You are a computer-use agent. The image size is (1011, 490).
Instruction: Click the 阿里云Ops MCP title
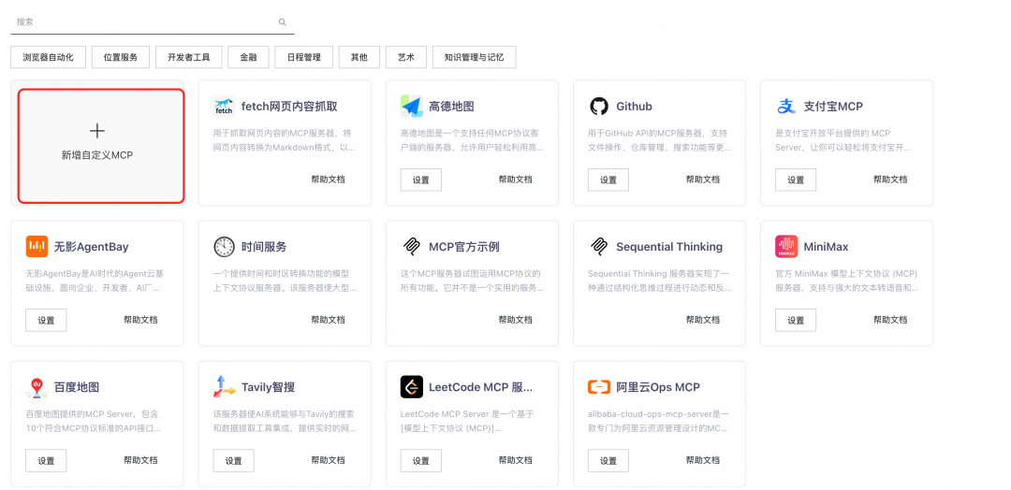click(x=658, y=387)
